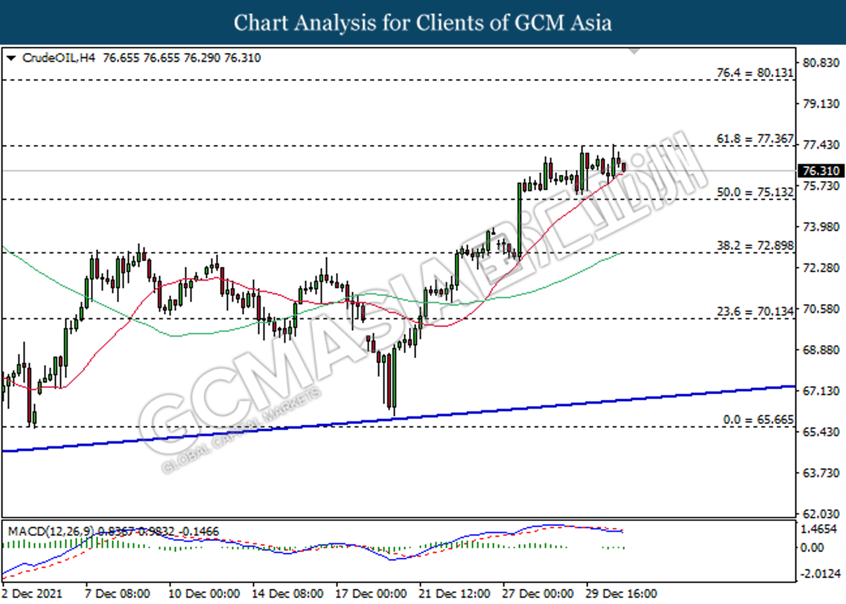Click the time axis label 10 Dec 00:00
The width and height of the screenshot is (846, 604).
coord(204,594)
